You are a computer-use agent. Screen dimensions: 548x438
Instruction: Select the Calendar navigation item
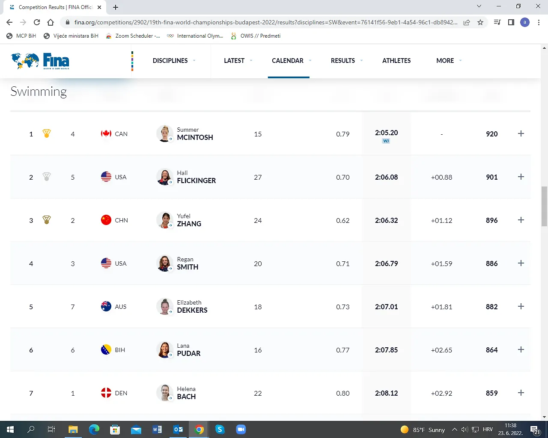pyautogui.click(x=288, y=61)
